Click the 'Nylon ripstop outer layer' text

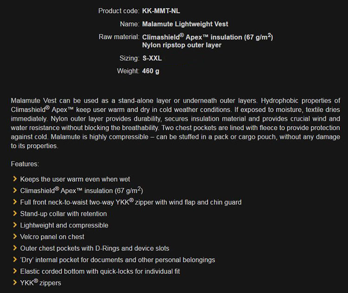coord(182,45)
